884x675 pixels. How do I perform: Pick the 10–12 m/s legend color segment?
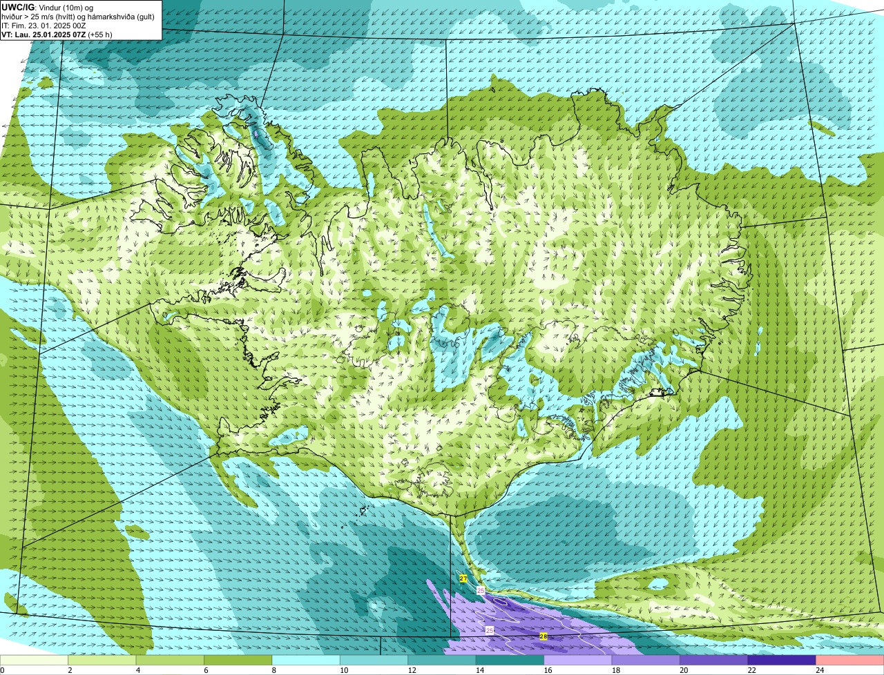tap(374, 661)
